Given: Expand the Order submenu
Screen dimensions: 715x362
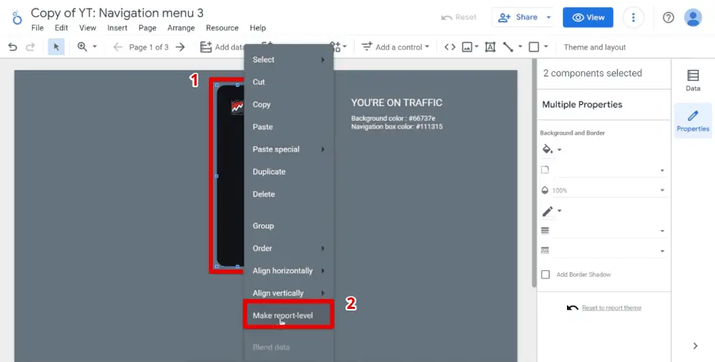Looking at the screenshot, I should click(x=288, y=248).
